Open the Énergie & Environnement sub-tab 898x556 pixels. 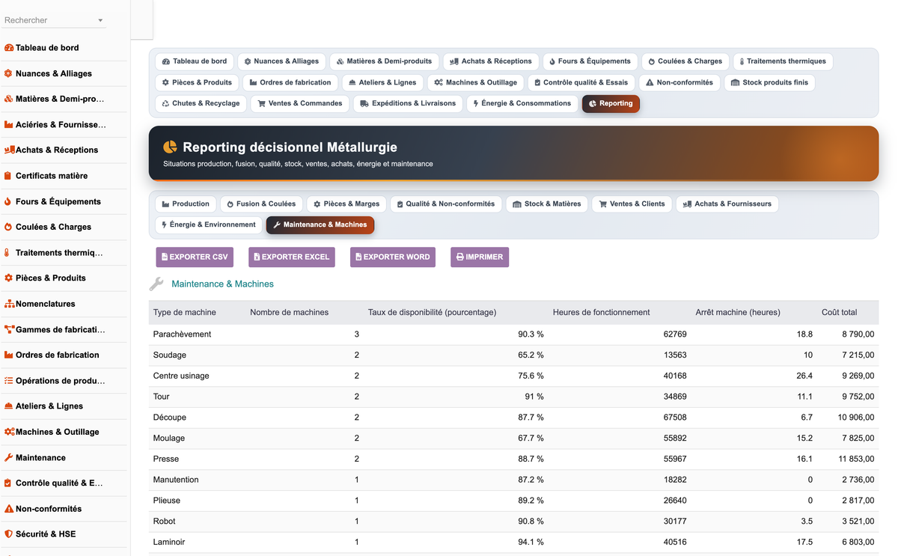[209, 224]
